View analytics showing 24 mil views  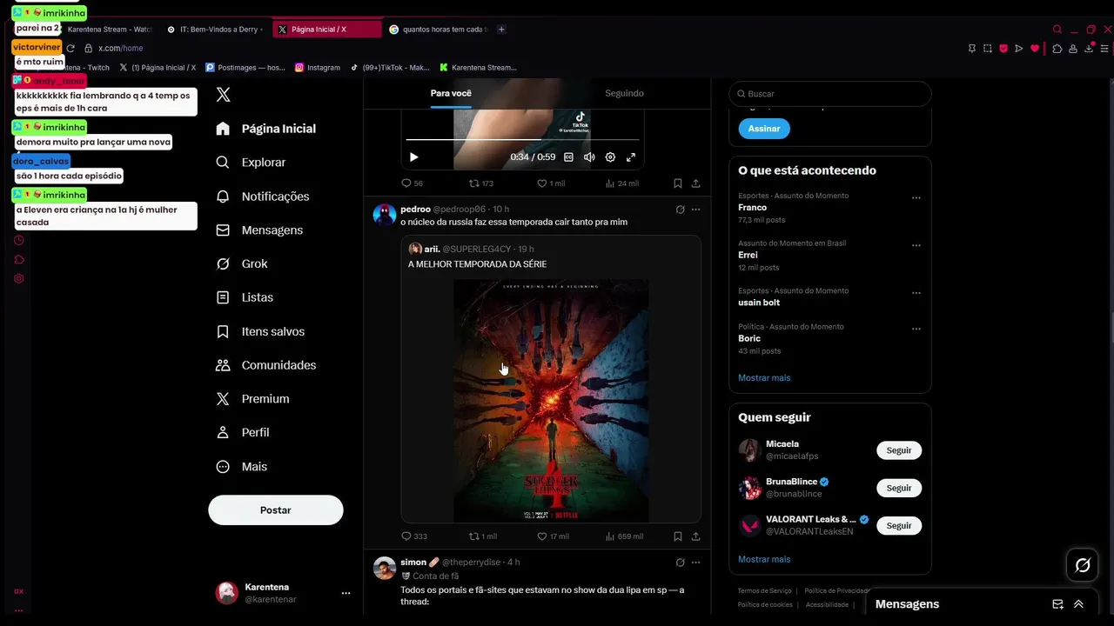(621, 183)
